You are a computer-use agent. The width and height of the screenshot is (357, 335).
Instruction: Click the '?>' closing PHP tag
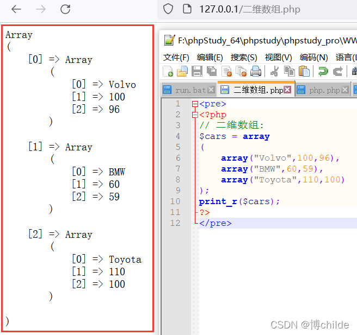pyautogui.click(x=205, y=213)
